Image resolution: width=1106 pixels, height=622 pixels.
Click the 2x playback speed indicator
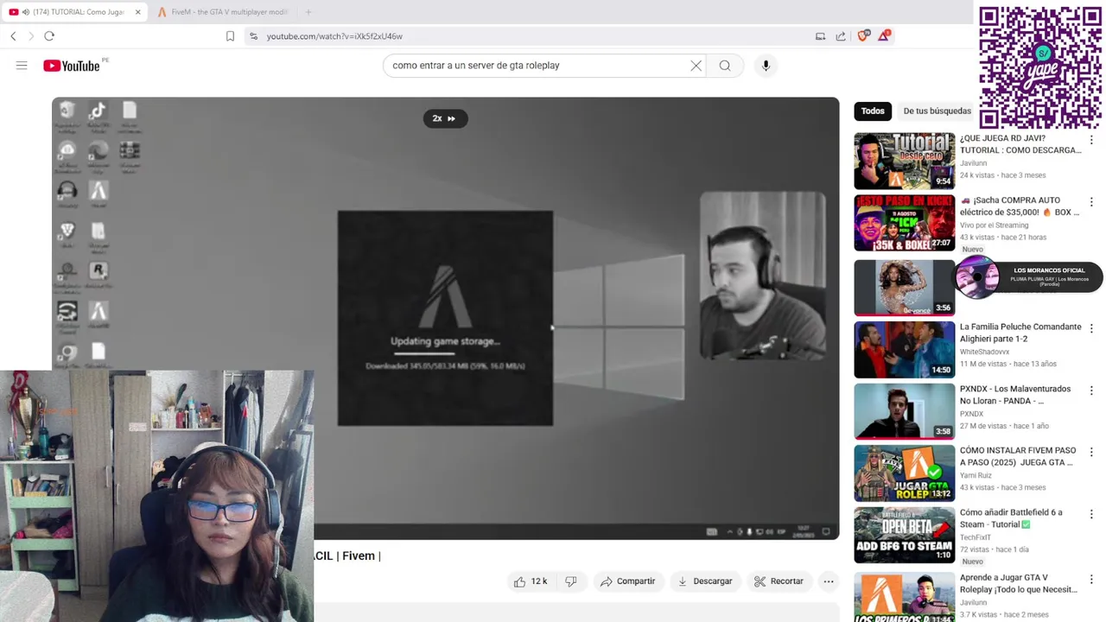pos(445,118)
